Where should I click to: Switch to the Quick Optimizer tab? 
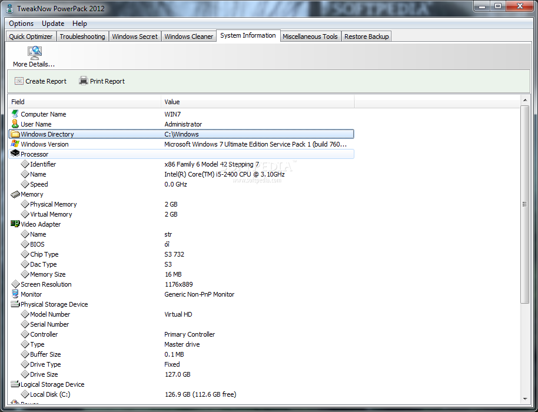click(x=31, y=36)
